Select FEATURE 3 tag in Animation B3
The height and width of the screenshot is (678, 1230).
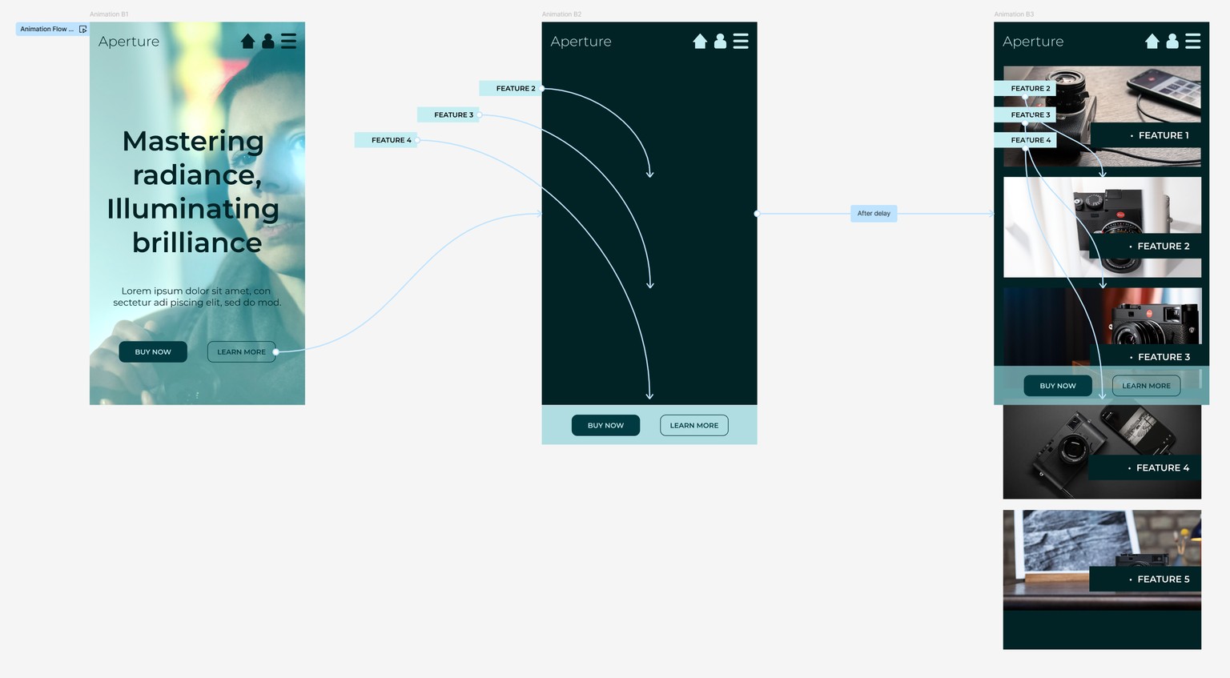[x=1025, y=114]
